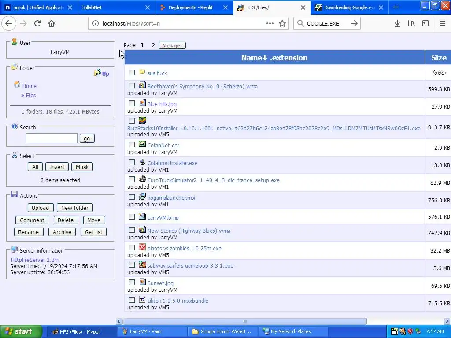Open the New Stories (Highway Blues).wma link

pos(189,231)
